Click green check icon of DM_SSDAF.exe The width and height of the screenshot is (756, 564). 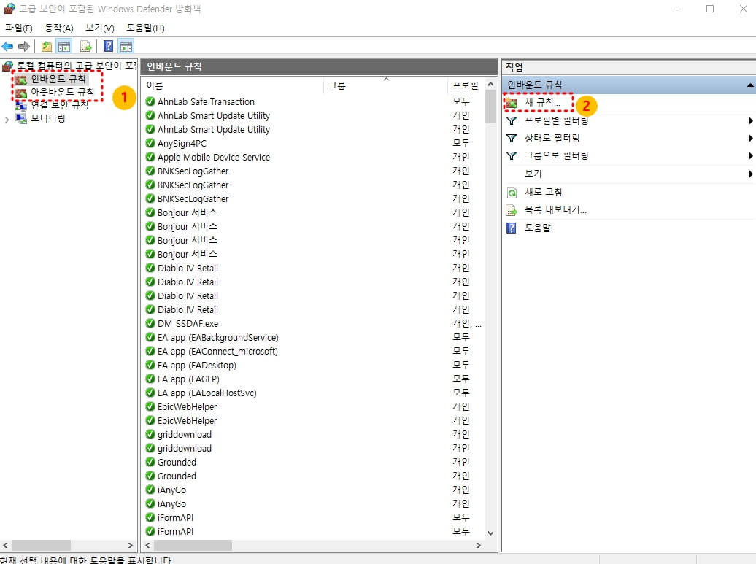(x=150, y=323)
